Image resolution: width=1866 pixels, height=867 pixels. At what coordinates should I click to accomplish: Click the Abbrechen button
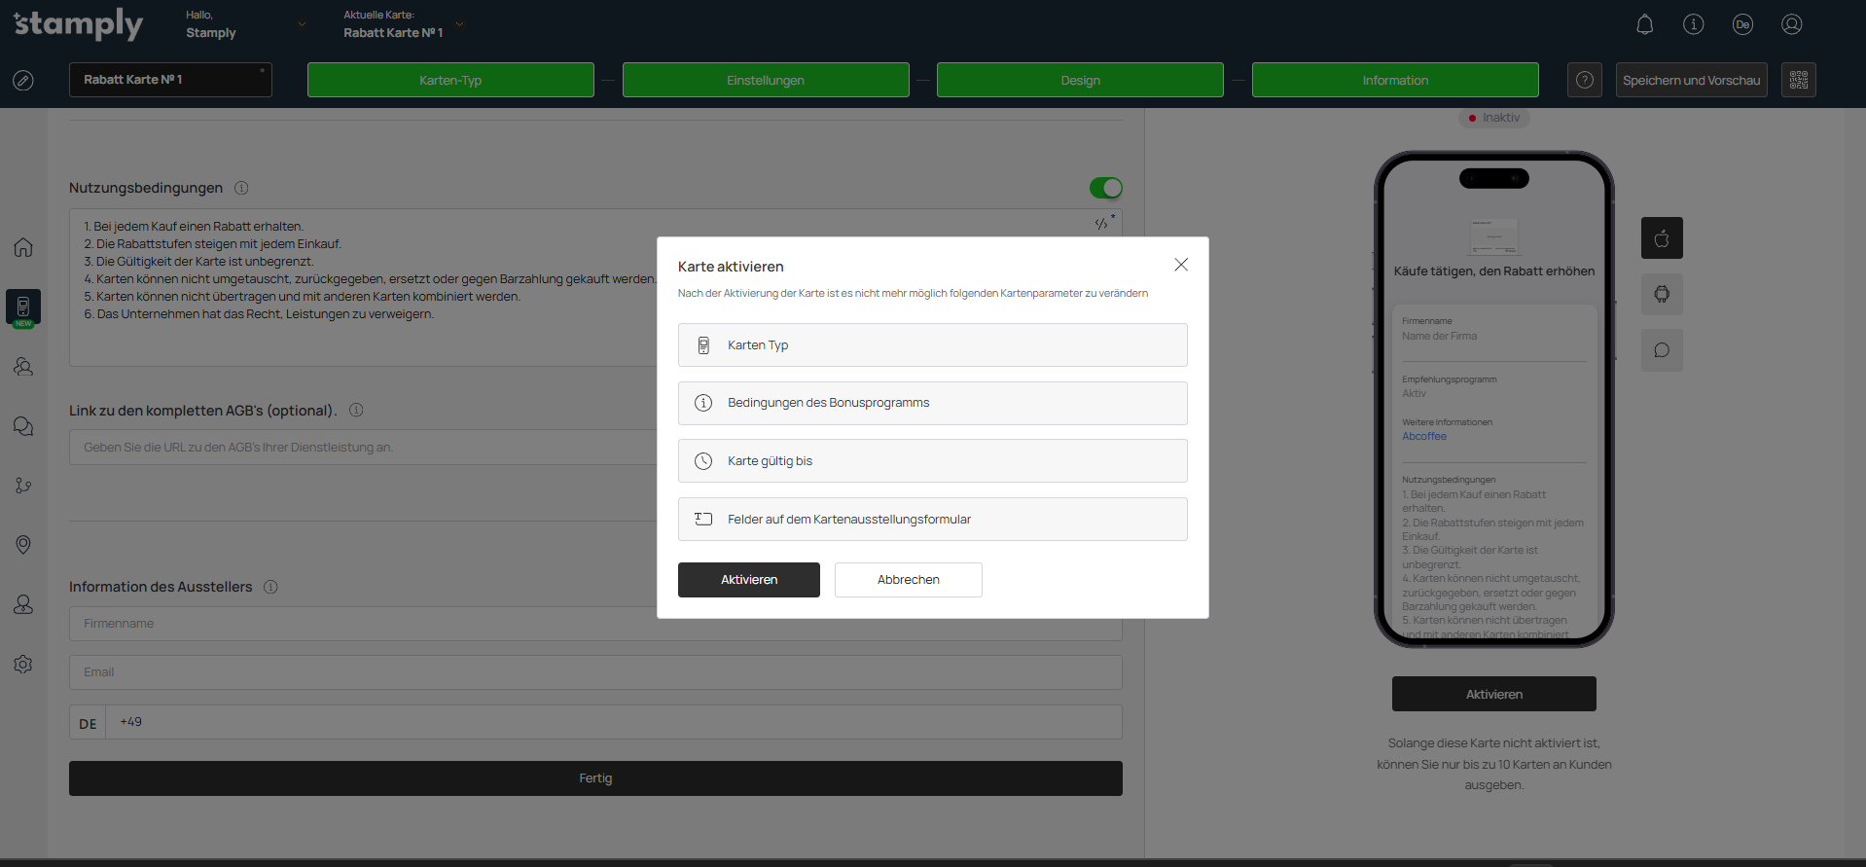[x=908, y=580]
